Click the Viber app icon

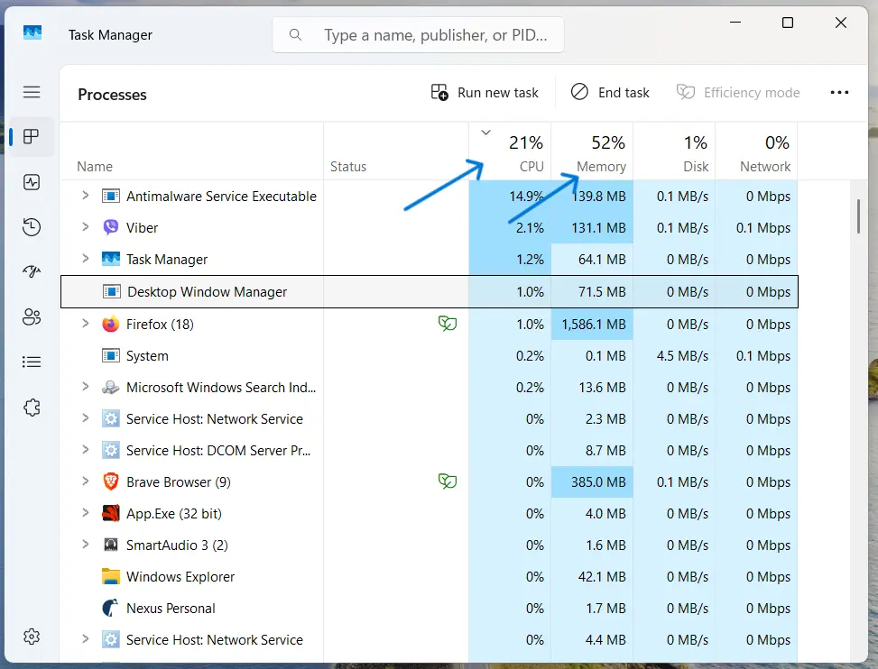tap(111, 227)
